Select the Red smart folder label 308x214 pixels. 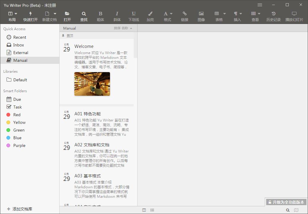click(16, 115)
